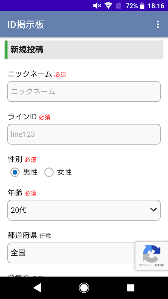This screenshot has height=299, width=168.
Task: Expand the 都道府県 dropdown showing 全国
Action: [84, 253]
